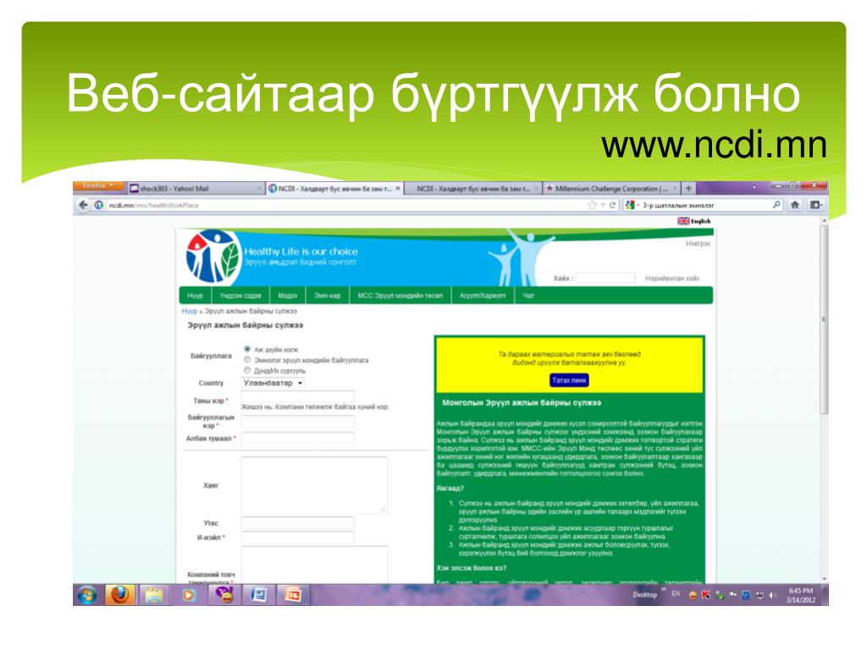This screenshot has width=867, height=650.
Task: Open the Асуулт/Хариулт menu item
Action: (x=483, y=295)
